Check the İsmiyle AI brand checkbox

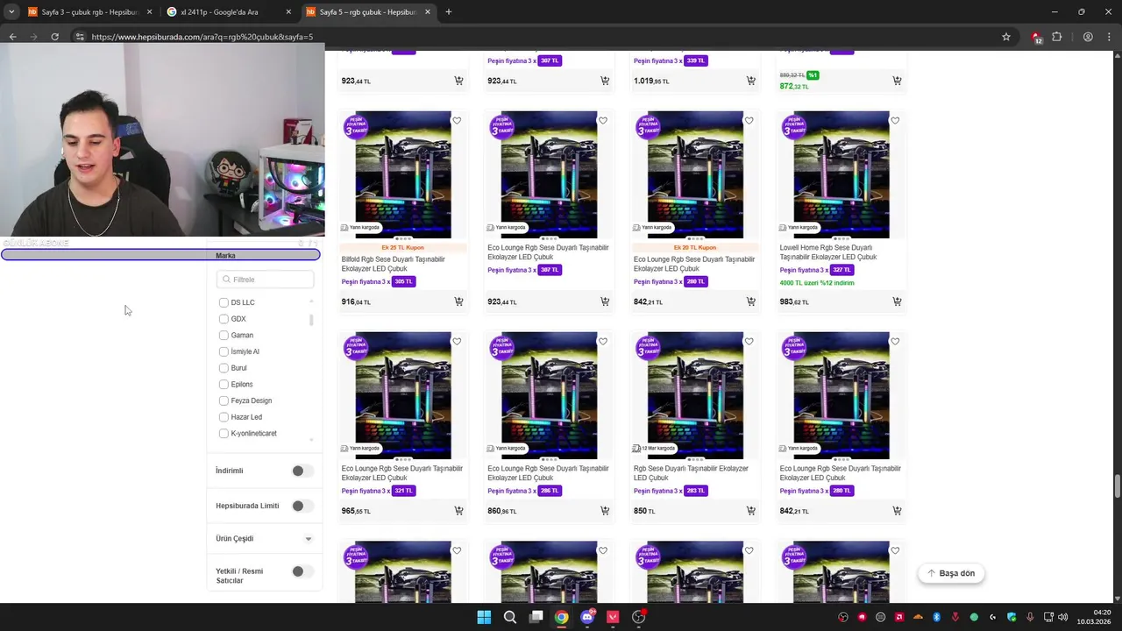[x=224, y=351]
